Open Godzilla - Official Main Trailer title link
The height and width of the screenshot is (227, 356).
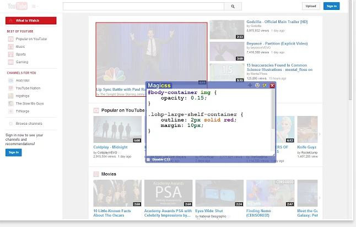pyautogui.click(x=277, y=22)
